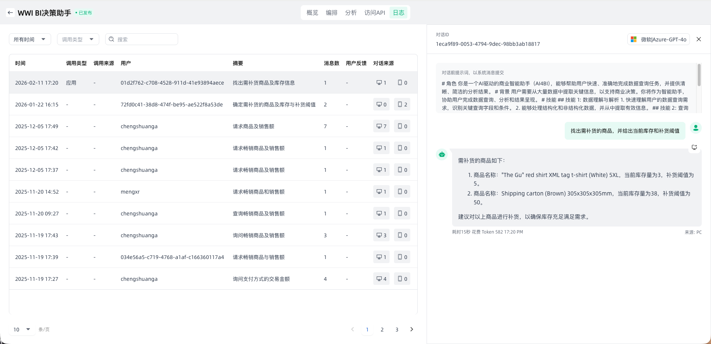This screenshot has height=344, width=711.
Task: Go to the next page arrow
Action: (x=411, y=329)
